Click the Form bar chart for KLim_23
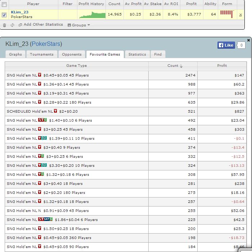This screenshot has height=252, width=252. click(x=227, y=14)
